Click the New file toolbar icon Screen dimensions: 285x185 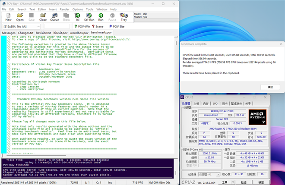(x=8, y=17)
